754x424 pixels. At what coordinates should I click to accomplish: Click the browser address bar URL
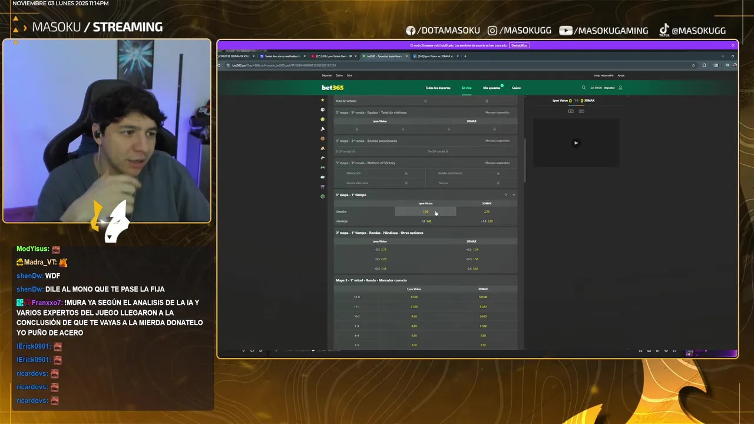[283, 65]
